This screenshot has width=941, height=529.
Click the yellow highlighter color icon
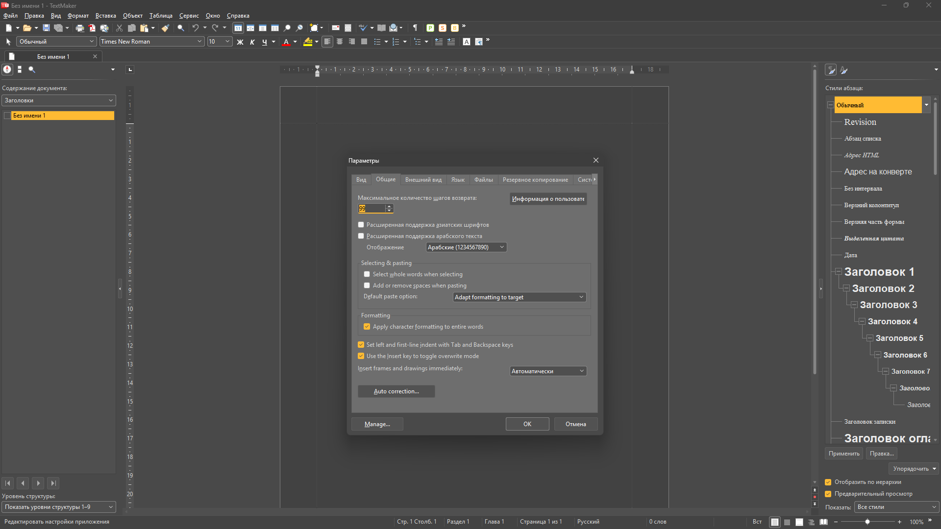click(308, 42)
